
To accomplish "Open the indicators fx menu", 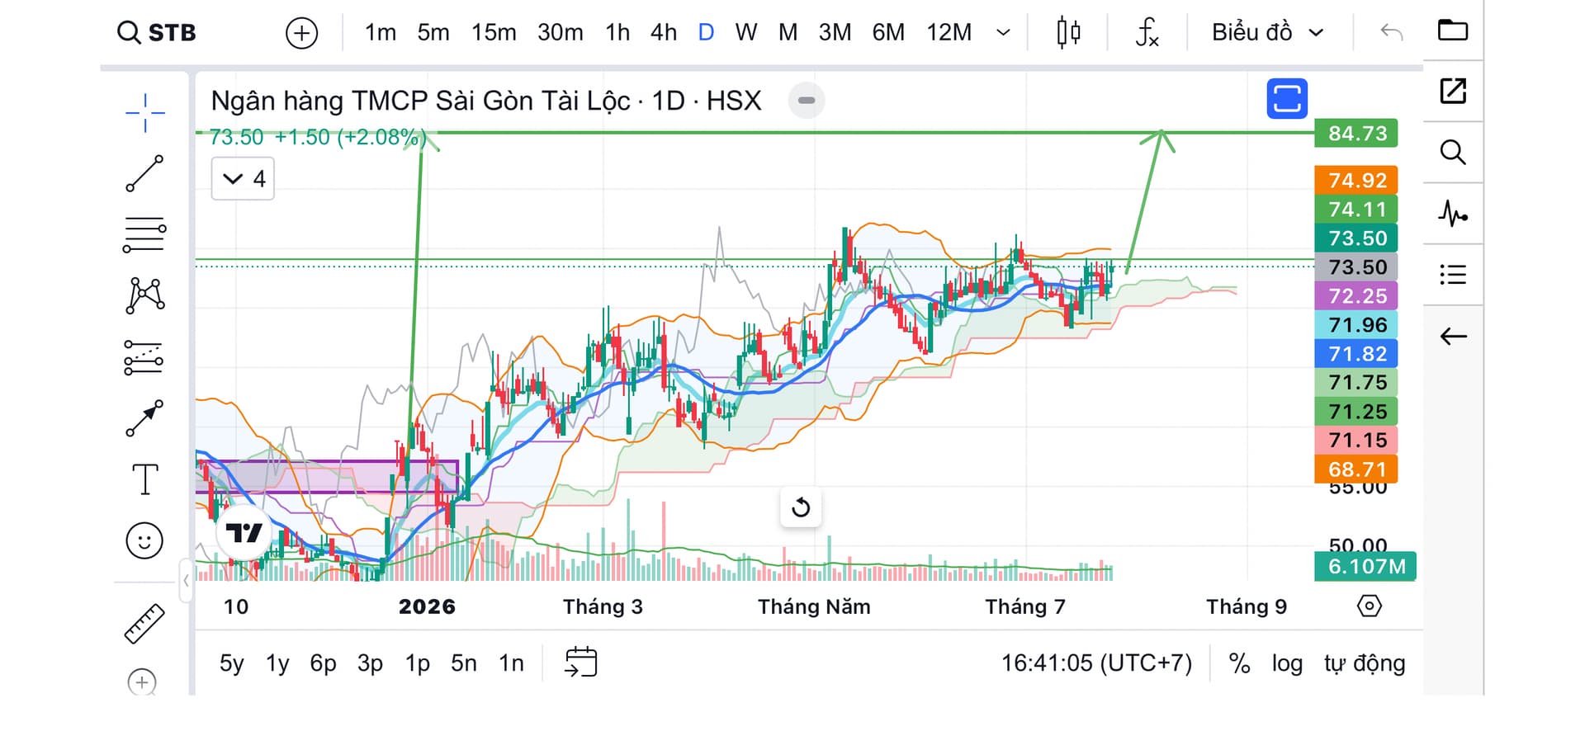I will (1147, 33).
